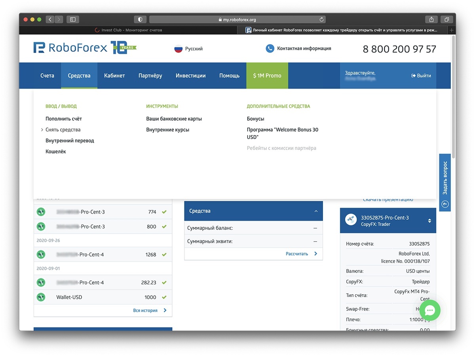Image resolution: width=475 pixels, height=356 pixels.
Task: Open Внутренние курсы
Action: coord(168,130)
